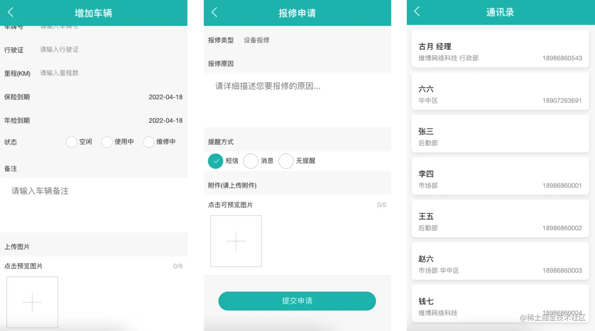
Task: Tap phone number 18986860001
Action: [562, 186]
